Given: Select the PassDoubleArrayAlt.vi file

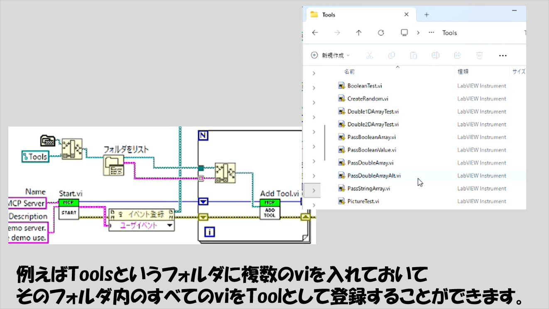Looking at the screenshot, I should pos(373,176).
